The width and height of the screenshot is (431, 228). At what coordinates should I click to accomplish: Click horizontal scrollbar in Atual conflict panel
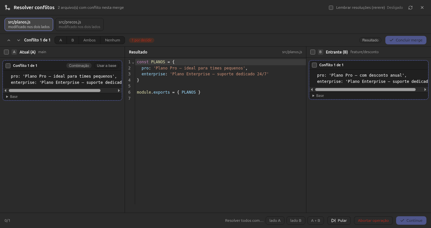54,90
